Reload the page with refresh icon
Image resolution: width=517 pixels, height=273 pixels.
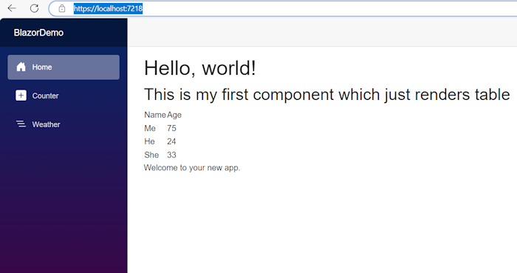(34, 8)
